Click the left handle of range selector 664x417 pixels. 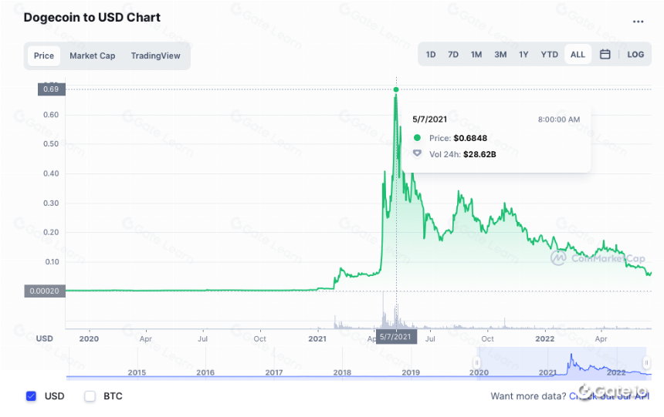(x=476, y=362)
